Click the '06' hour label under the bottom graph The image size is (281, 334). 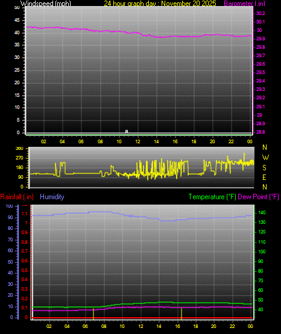pyautogui.click(x=85, y=326)
